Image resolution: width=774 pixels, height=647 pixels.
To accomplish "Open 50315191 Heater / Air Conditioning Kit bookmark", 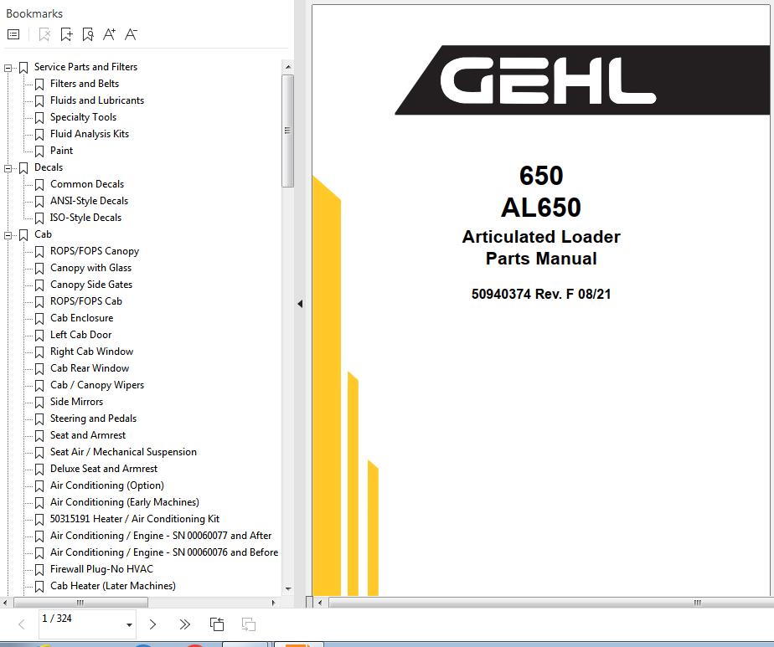I will pyautogui.click(x=135, y=520).
